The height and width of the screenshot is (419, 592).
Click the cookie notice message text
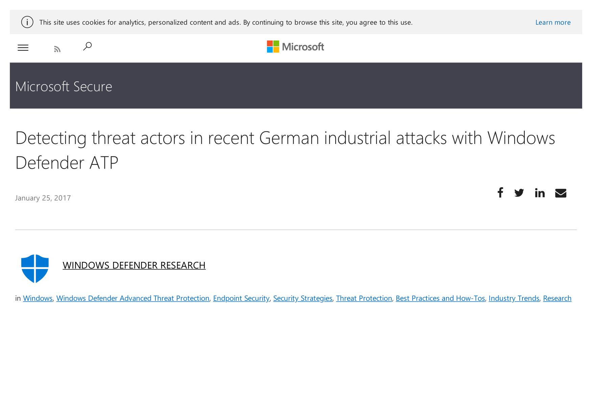tap(226, 22)
